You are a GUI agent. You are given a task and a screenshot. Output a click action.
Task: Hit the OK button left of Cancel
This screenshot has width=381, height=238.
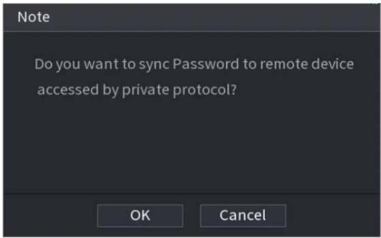pyautogui.click(x=140, y=216)
